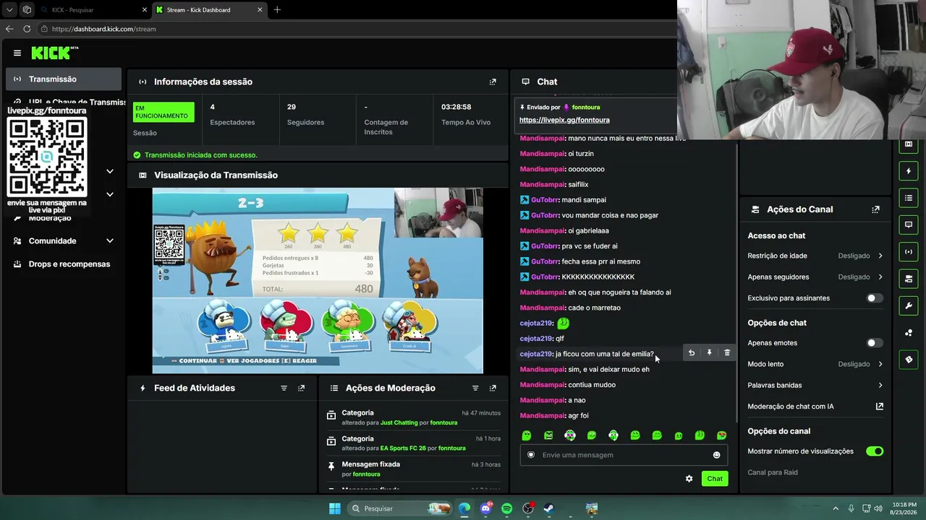This screenshot has height=520, width=926.
Task: Open the pinned livepix.gg/fonntoura link
Action: 564,120
